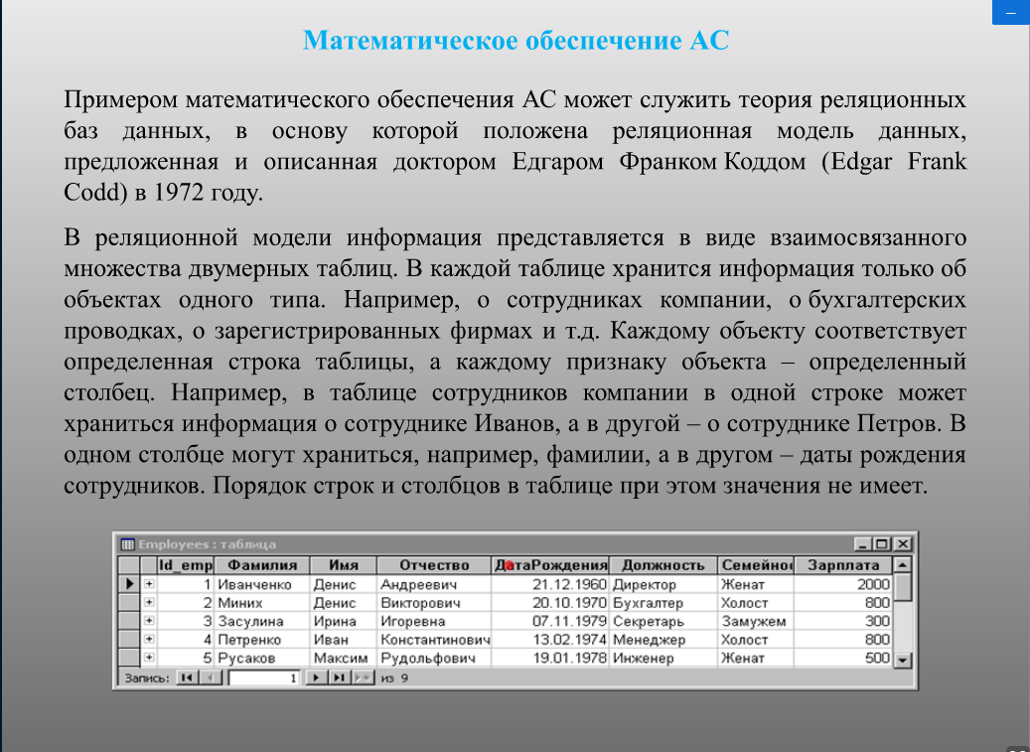Expand the subdatasheet for the Русаков row
This screenshot has height=752, width=1030.
click(x=149, y=658)
